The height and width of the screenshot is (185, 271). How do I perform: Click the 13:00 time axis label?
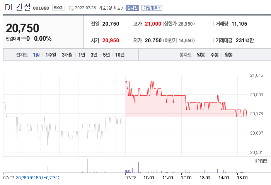click(x=205, y=178)
